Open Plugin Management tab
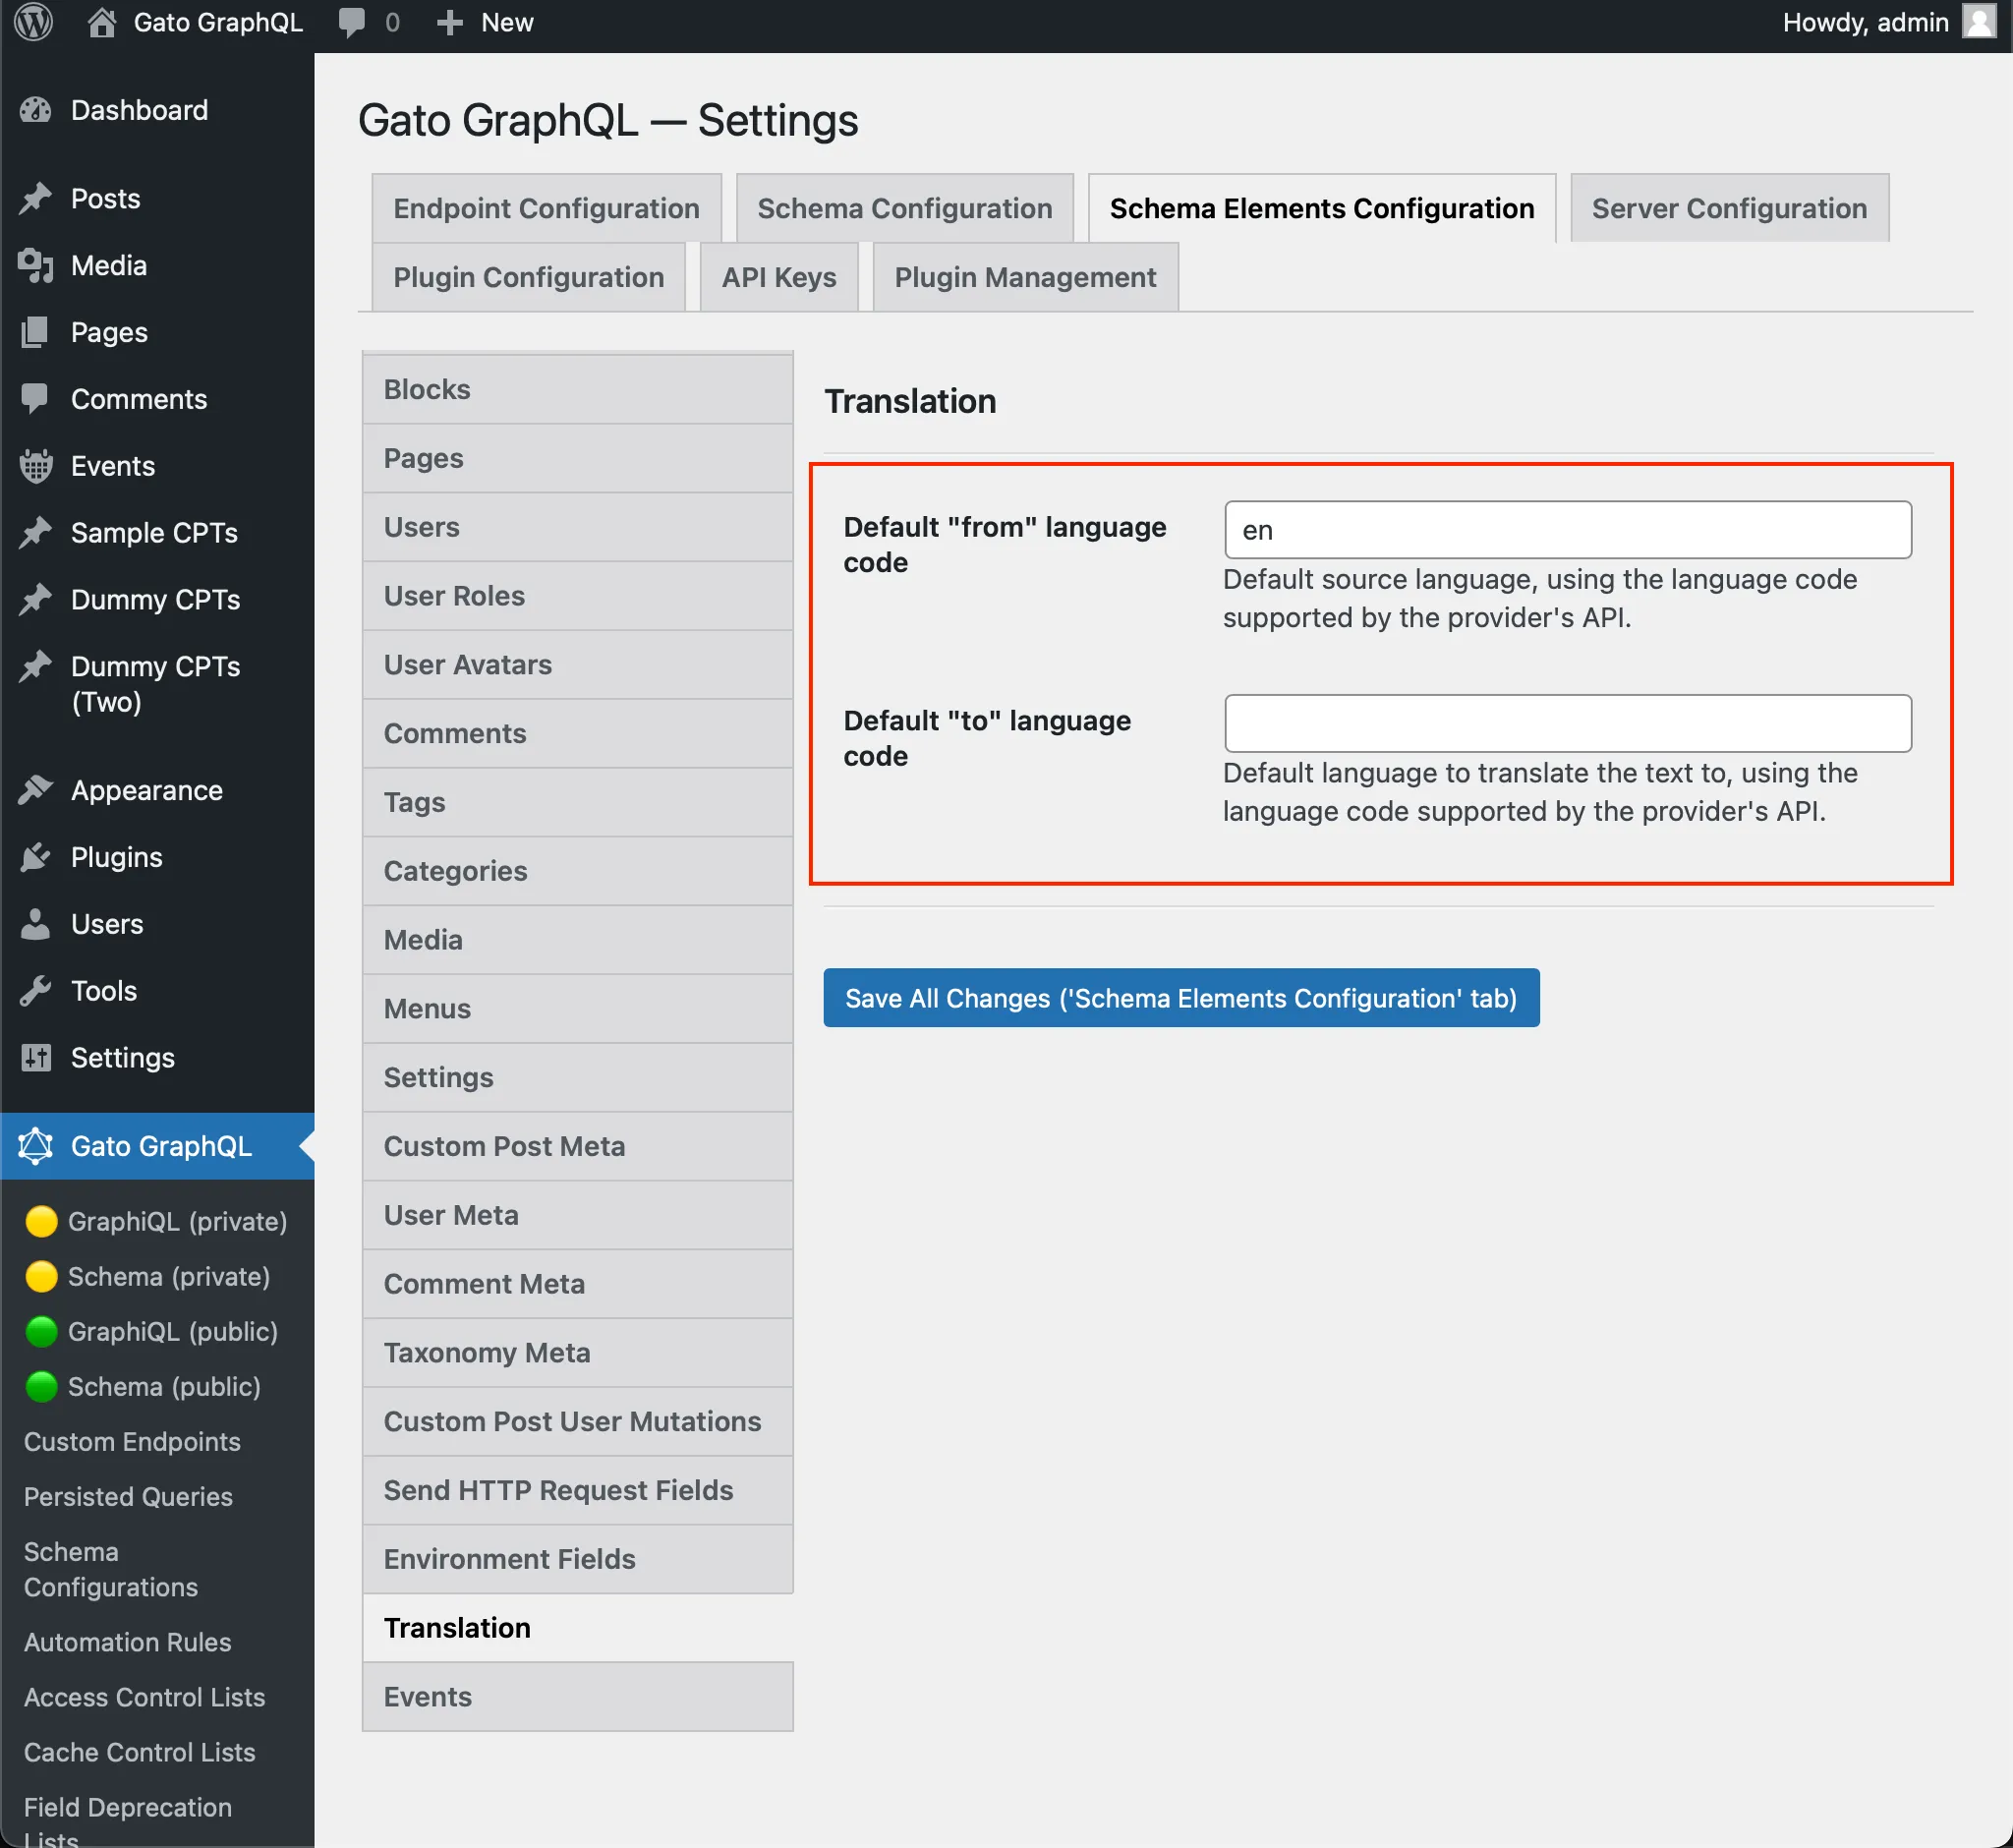Image resolution: width=2013 pixels, height=1848 pixels. [1025, 277]
